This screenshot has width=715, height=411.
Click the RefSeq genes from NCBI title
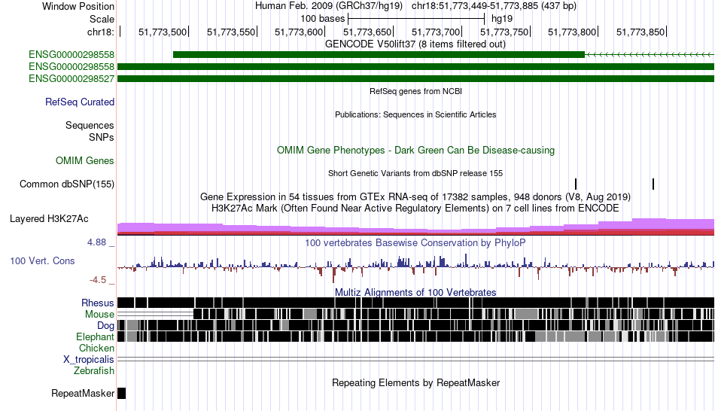pyautogui.click(x=415, y=91)
